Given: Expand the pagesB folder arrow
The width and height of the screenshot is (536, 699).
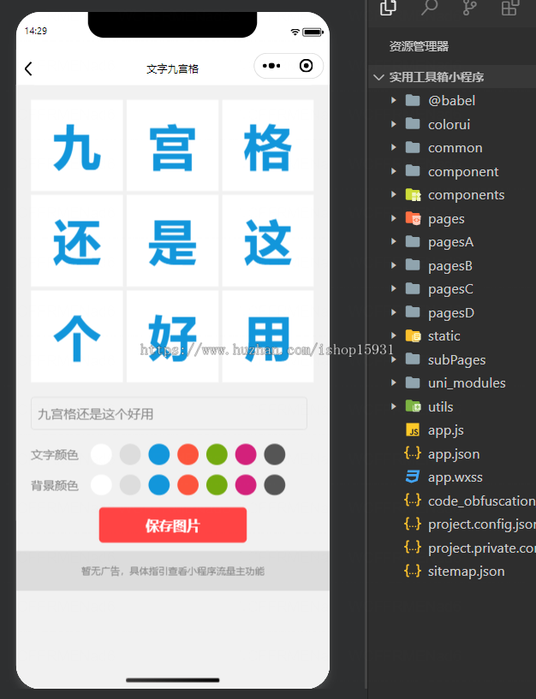Looking at the screenshot, I should click(x=393, y=265).
